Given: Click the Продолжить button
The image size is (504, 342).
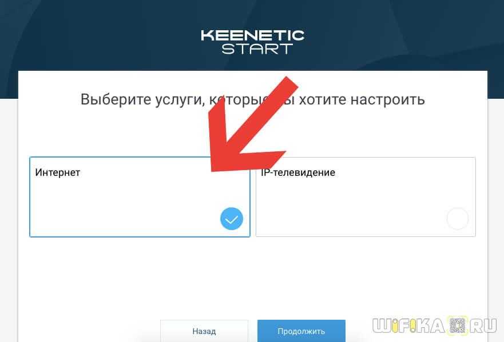Looking at the screenshot, I should coord(301,331).
